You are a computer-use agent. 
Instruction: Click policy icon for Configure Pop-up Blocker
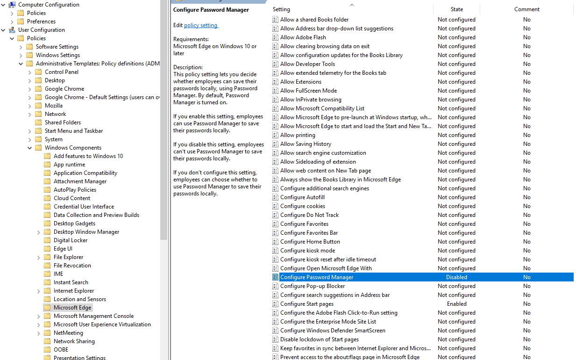[275, 286]
